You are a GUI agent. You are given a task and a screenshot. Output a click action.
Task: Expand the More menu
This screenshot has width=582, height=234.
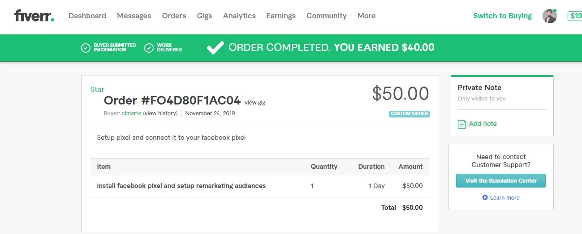(x=366, y=16)
